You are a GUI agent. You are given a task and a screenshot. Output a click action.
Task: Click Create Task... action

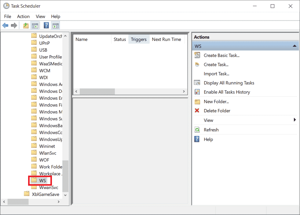point(216,65)
